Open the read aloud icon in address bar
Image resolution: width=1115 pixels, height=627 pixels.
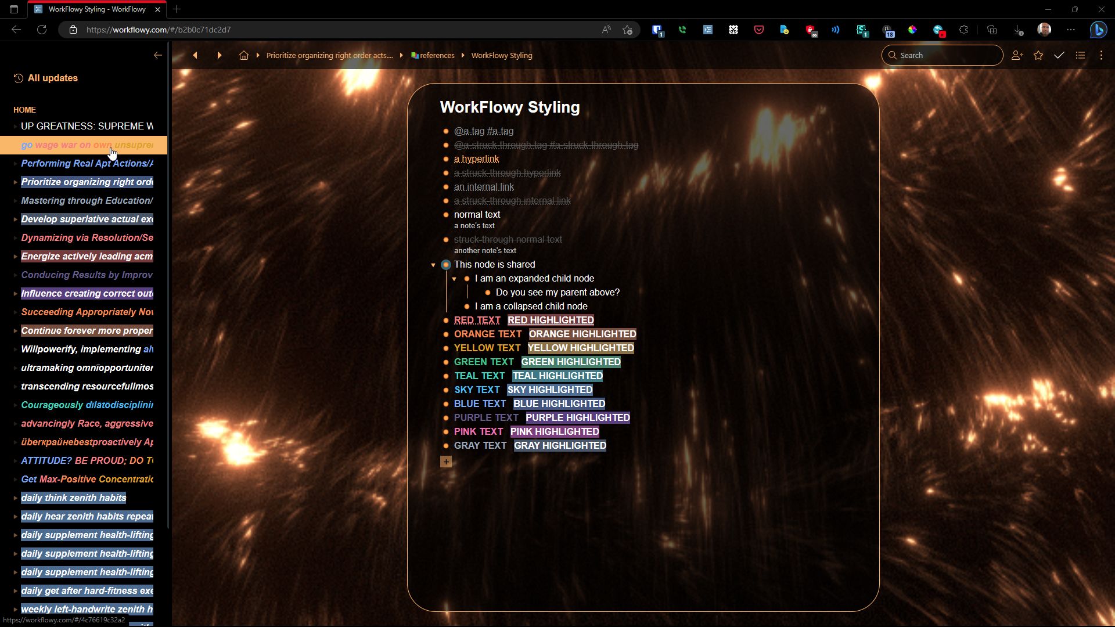(606, 30)
